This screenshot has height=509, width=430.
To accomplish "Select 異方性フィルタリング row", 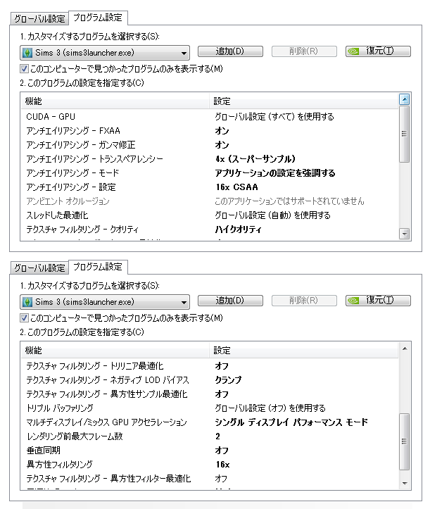I will [210, 465].
